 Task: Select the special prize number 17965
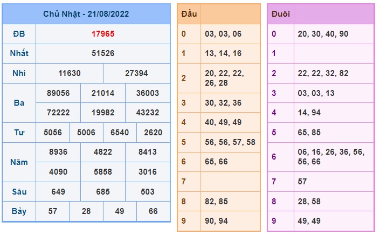pos(103,33)
